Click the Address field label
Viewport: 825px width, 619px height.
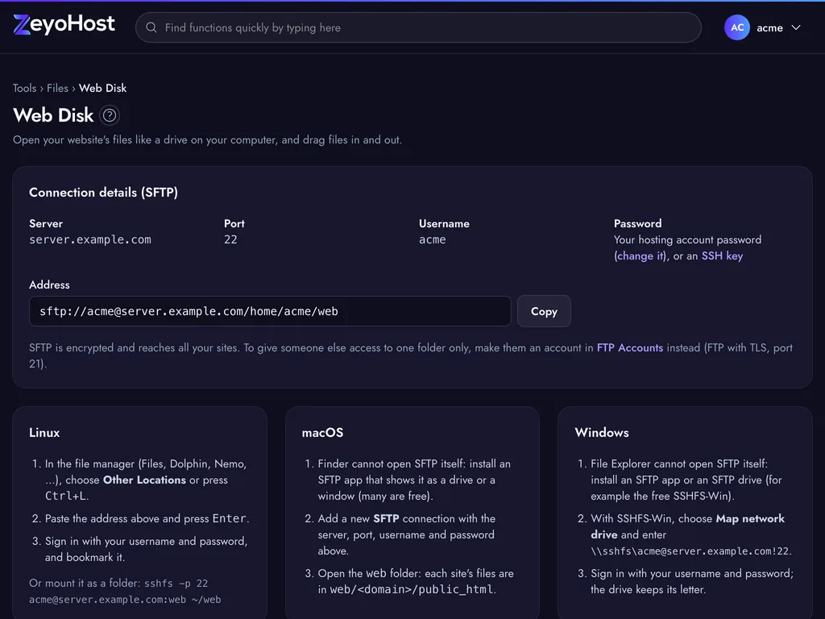point(49,285)
